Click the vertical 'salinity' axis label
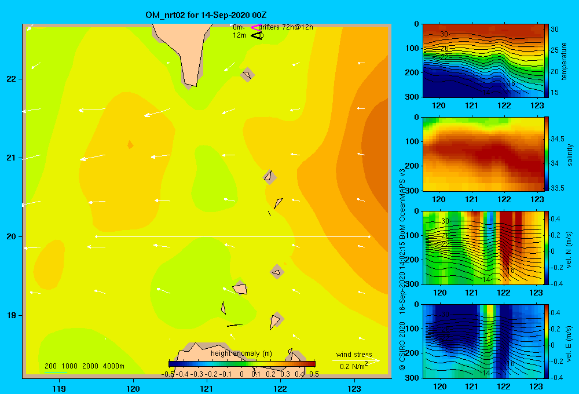Screen dimensions: 579x394 570,155
